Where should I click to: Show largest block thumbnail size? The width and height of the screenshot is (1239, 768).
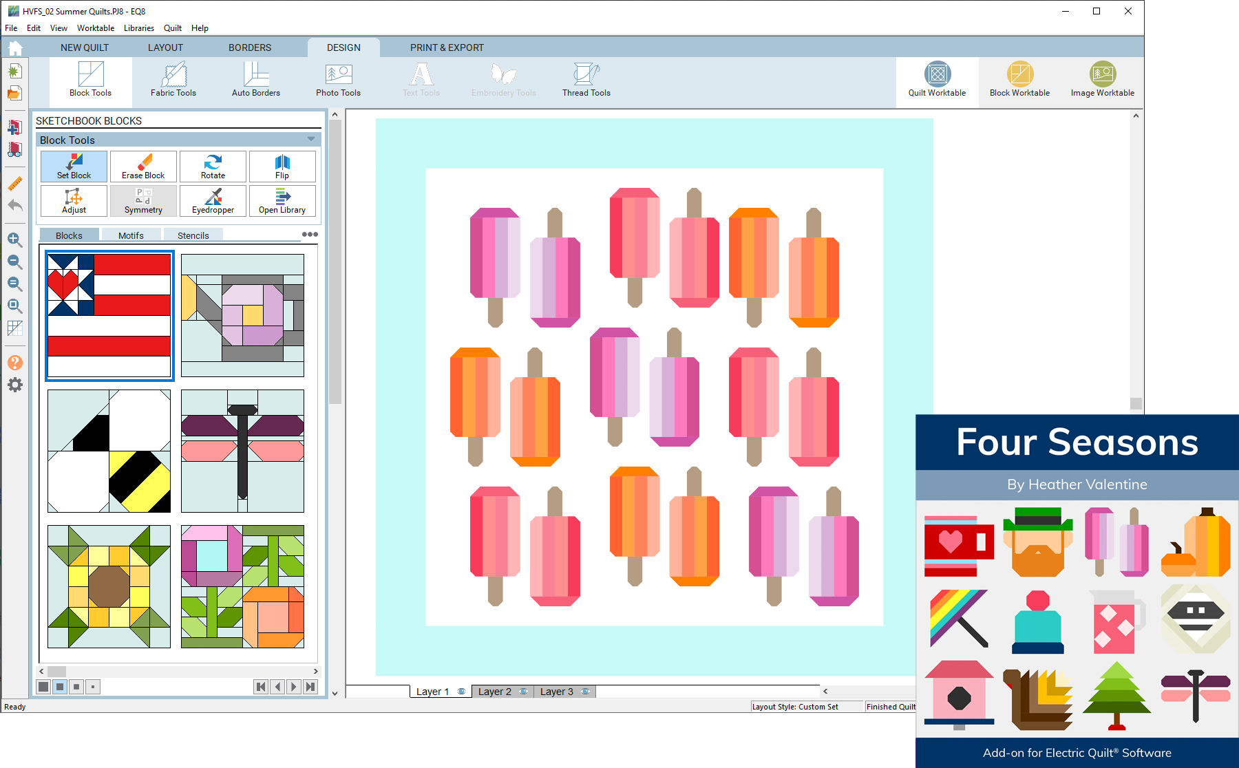click(43, 686)
